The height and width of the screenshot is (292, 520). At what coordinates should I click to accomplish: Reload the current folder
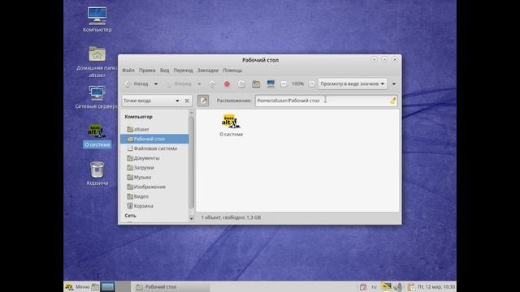pos(241,84)
